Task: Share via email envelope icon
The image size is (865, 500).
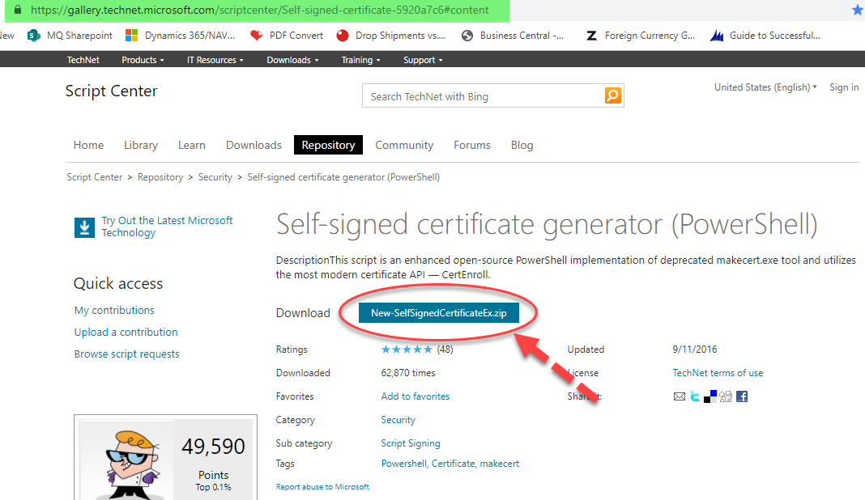Action: pyautogui.click(x=679, y=396)
